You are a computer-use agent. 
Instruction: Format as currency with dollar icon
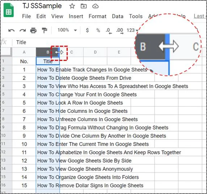click(87, 30)
